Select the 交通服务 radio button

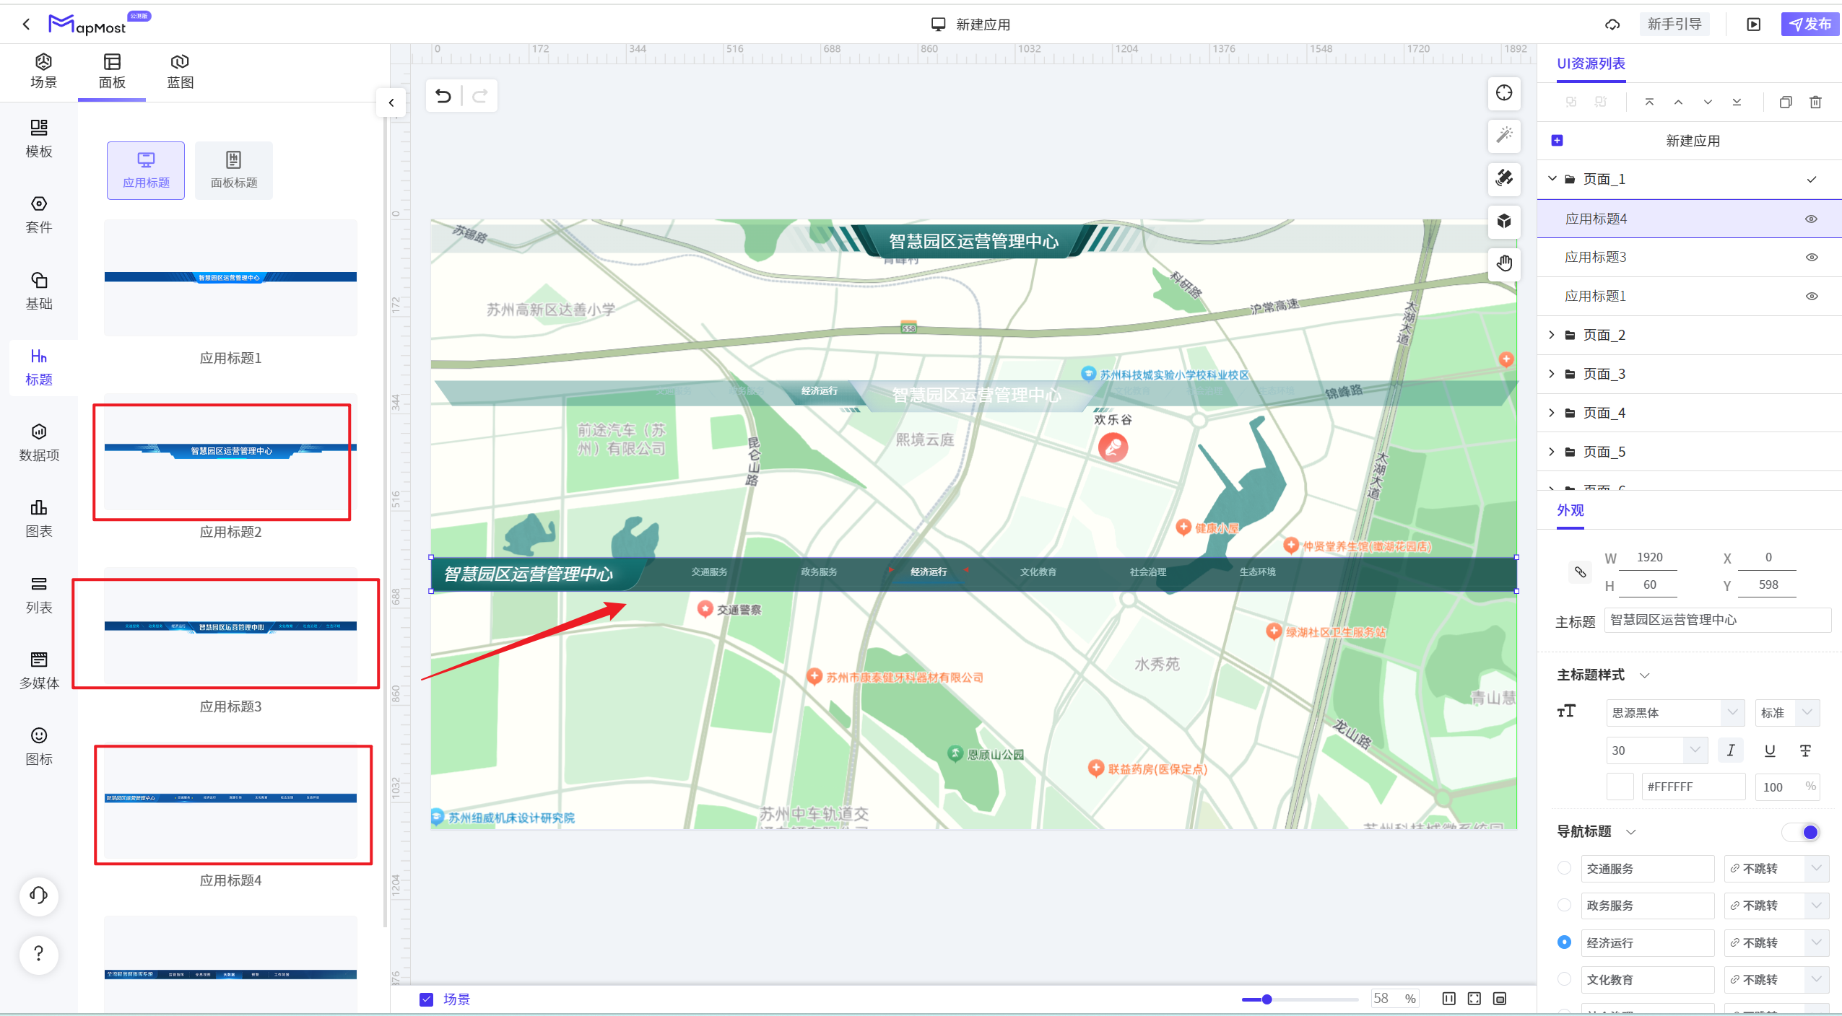click(1564, 868)
